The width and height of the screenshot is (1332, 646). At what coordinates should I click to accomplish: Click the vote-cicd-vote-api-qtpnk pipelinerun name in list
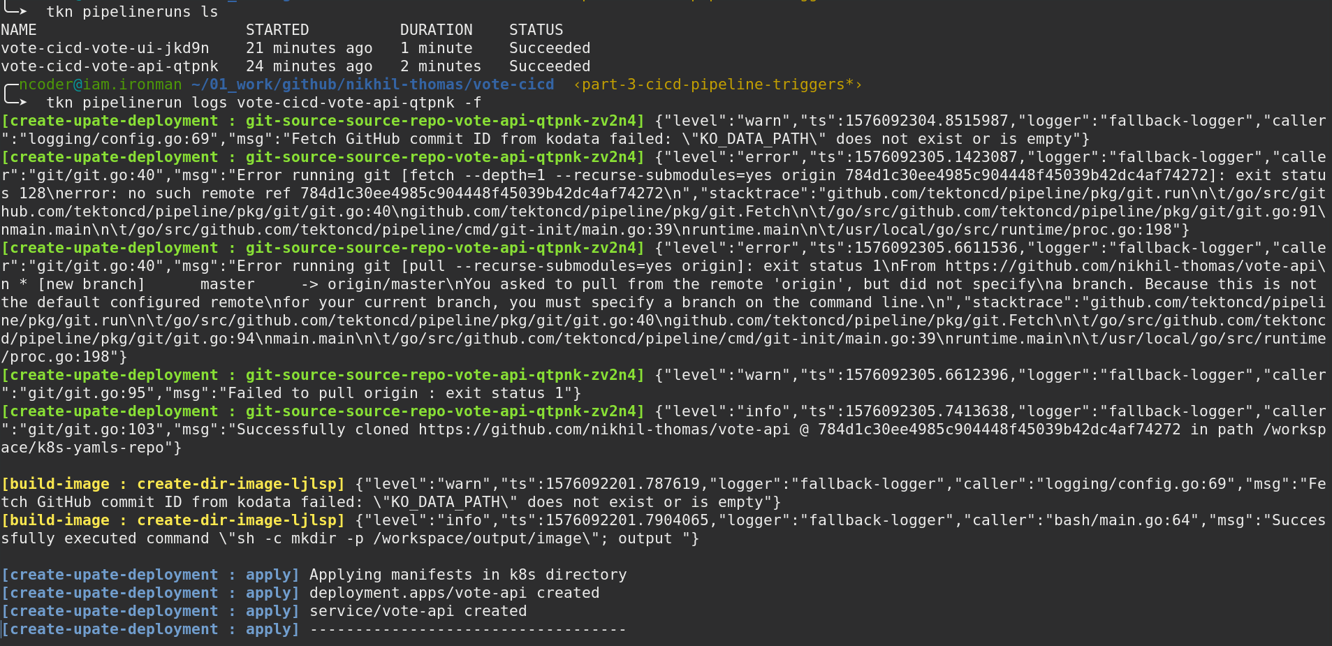tap(110, 66)
